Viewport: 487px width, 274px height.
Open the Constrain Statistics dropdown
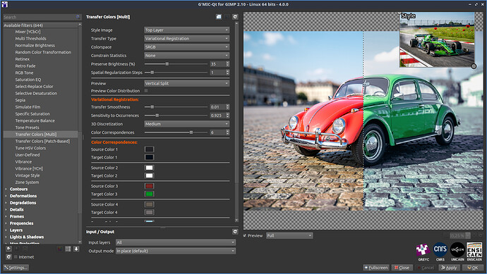186,55
